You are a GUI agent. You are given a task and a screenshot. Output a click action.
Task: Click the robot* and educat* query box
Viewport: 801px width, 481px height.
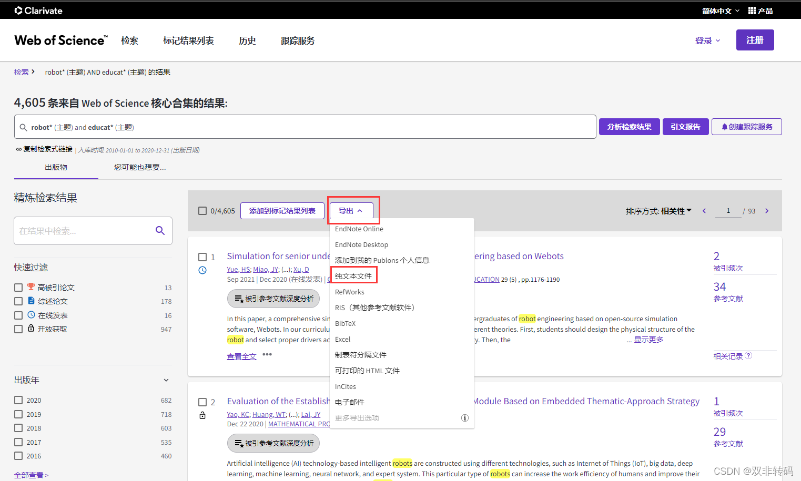(305, 127)
